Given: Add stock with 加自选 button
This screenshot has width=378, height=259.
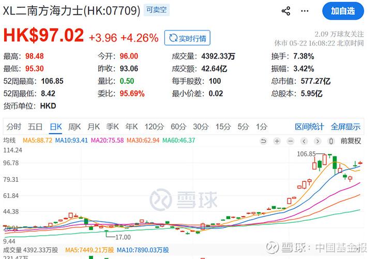Looking at the screenshot, I should pos(343,11).
